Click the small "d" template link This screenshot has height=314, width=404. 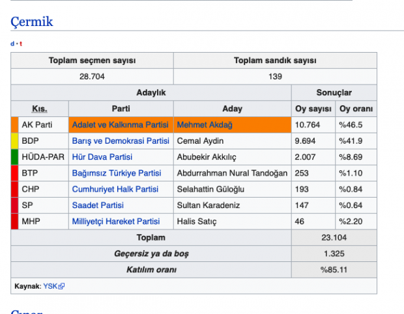click(12, 44)
